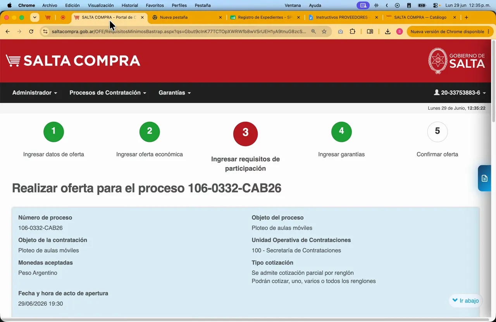Open the pinned red record tab
Image resolution: width=496 pixels, height=322 pixels.
63,17
